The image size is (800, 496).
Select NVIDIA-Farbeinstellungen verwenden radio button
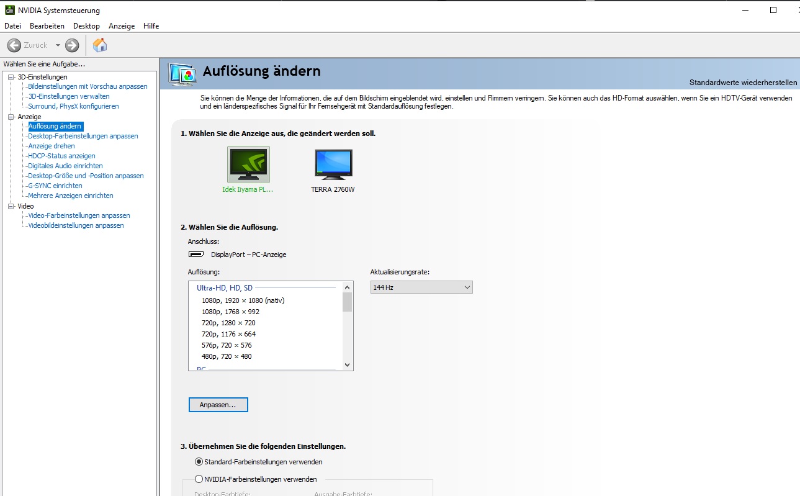[x=199, y=479]
